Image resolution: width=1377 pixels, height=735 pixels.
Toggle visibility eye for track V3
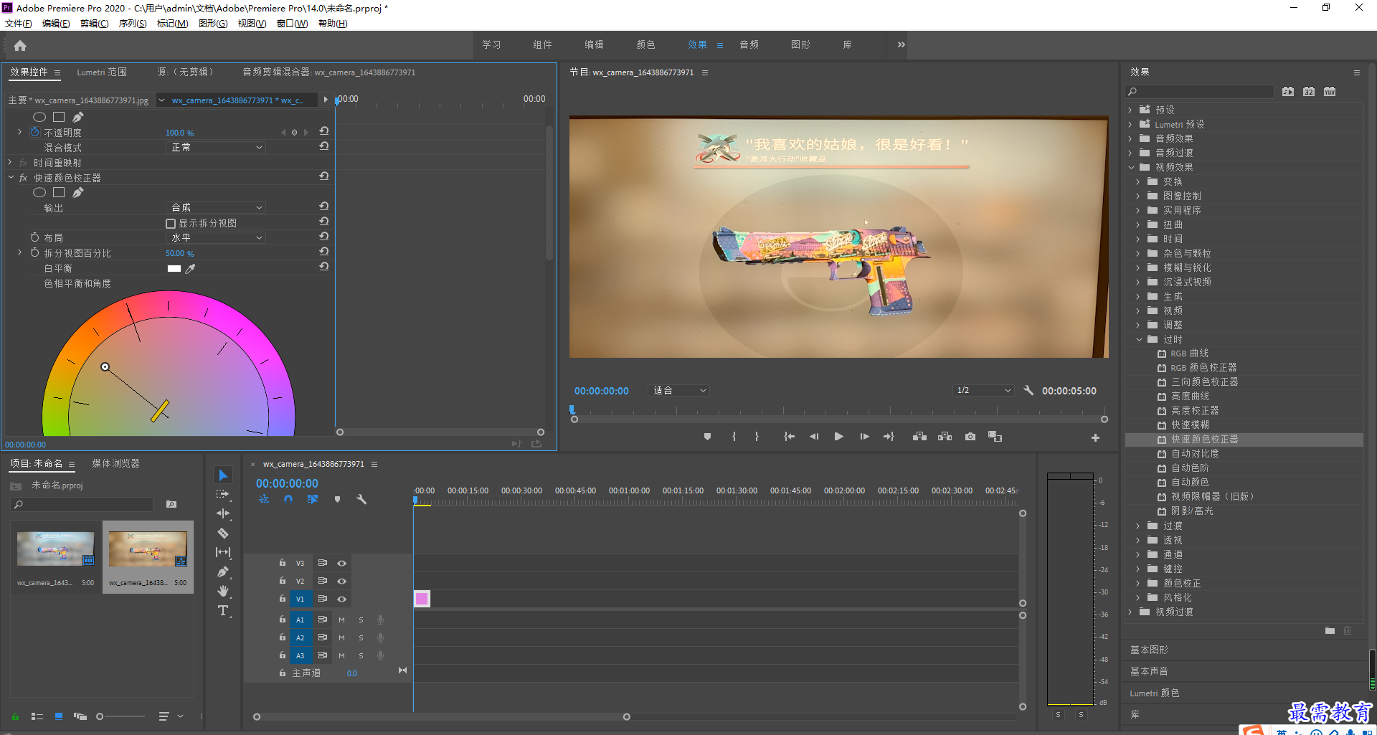click(342, 563)
